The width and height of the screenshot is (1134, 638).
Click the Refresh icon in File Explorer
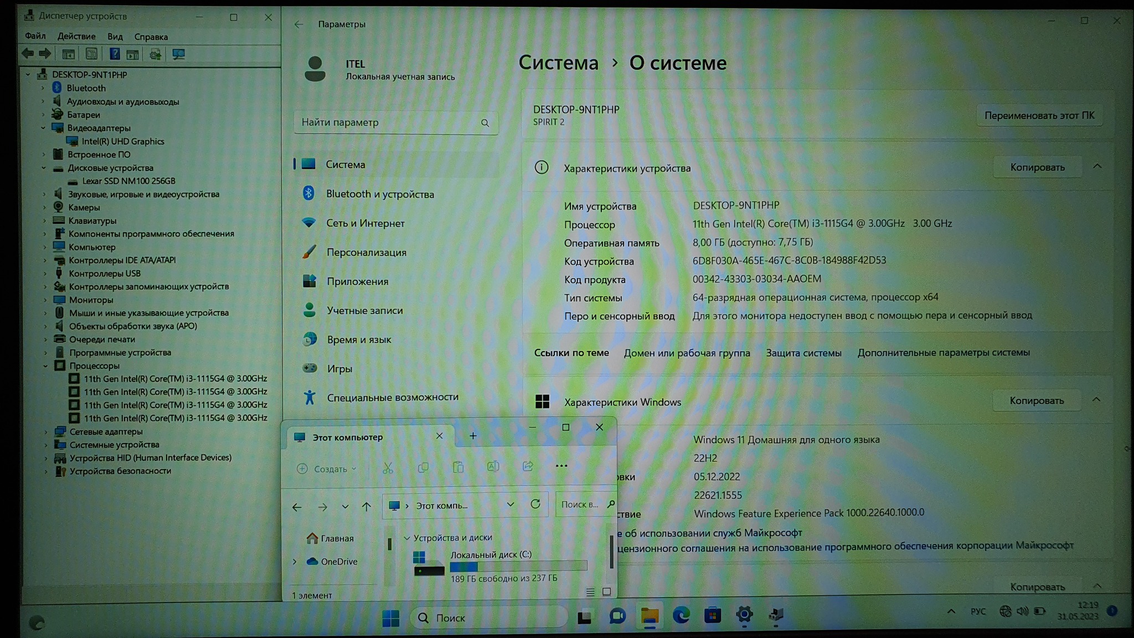[535, 505]
